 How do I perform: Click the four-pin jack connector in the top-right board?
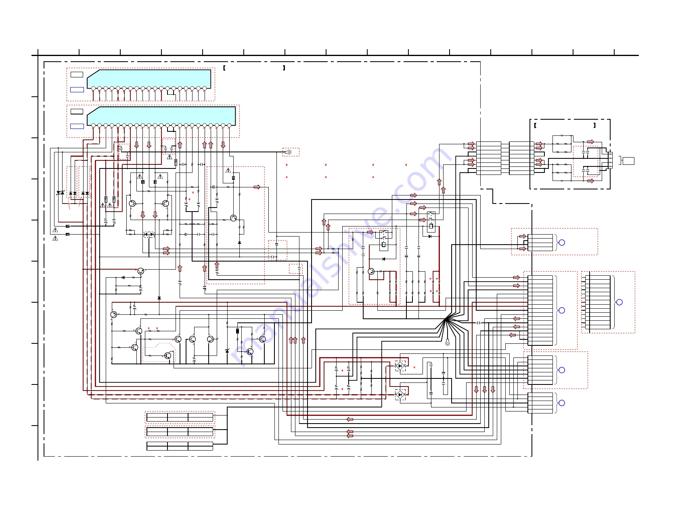(610, 160)
